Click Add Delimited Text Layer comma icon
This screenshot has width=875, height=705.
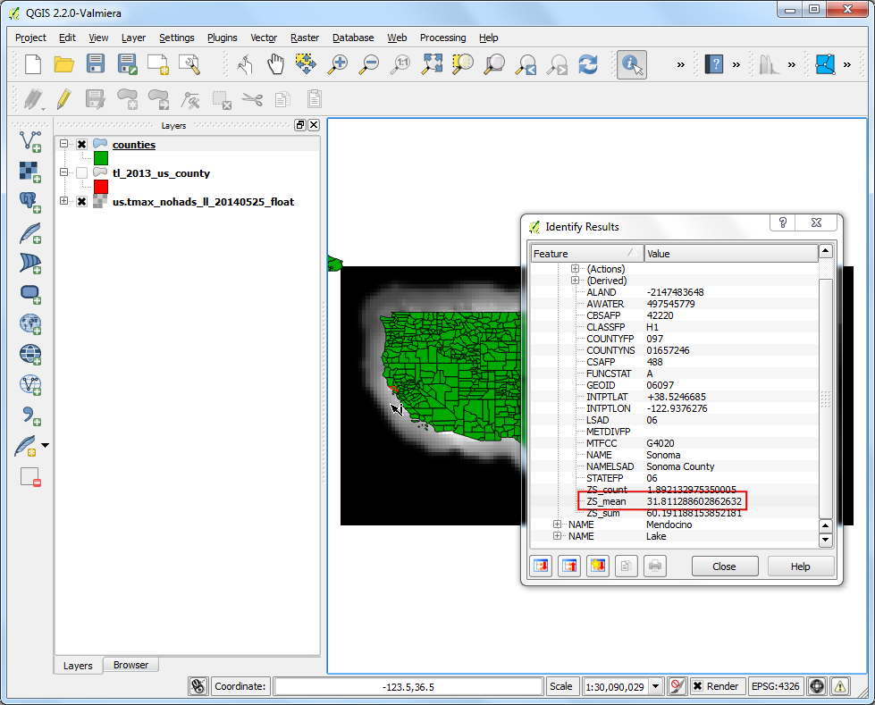click(30, 415)
